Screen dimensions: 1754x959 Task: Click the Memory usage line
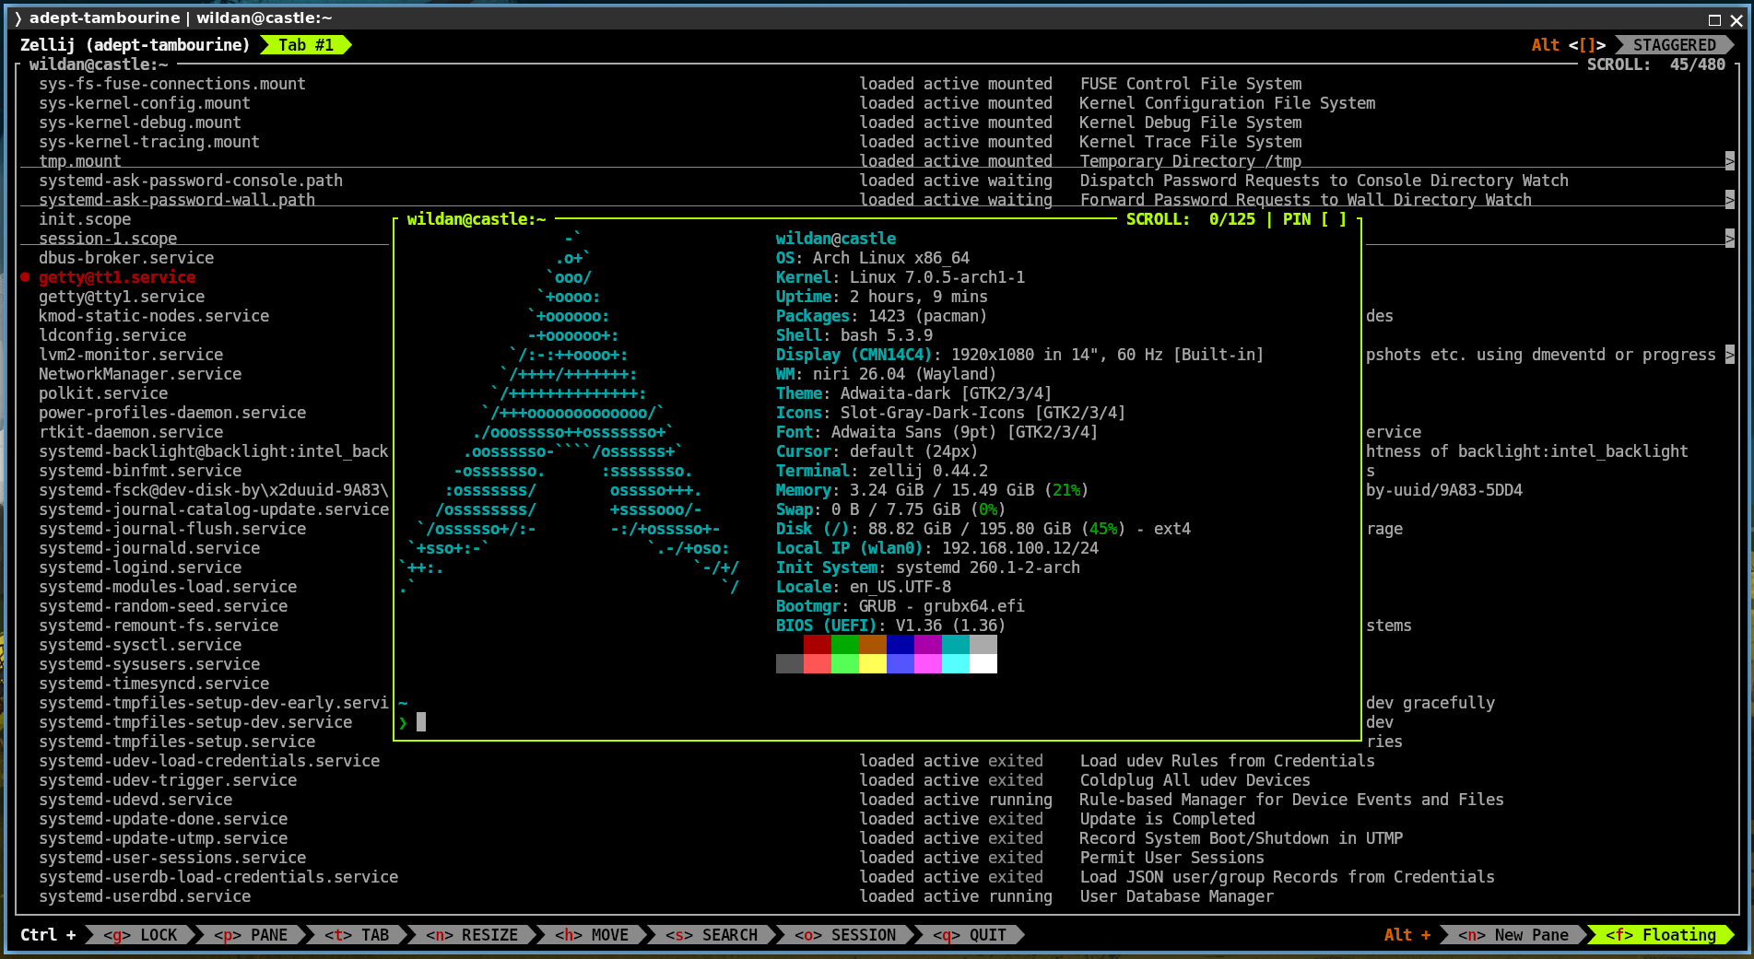933,490
